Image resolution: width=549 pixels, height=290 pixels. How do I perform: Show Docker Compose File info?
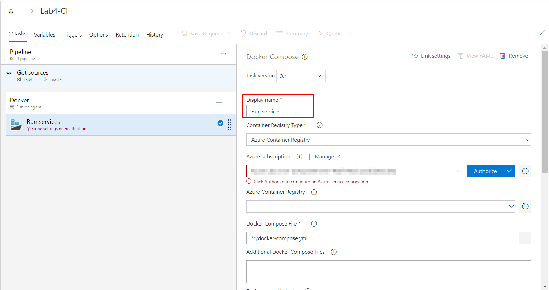click(x=314, y=224)
